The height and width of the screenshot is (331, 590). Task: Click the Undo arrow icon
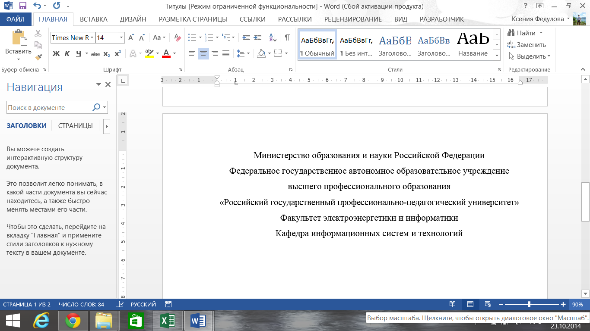37,6
